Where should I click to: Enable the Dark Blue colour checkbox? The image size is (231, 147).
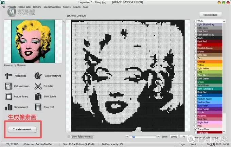[x=195, y=92]
